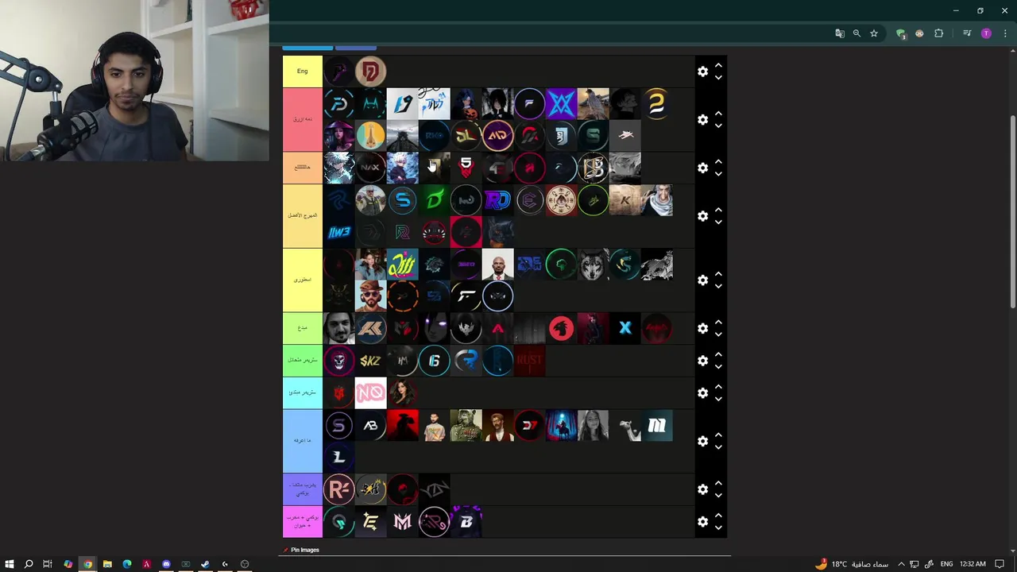Screen dimensions: 1017x572
Task: Open settings gear for the row with RD logo
Action: 702,216
